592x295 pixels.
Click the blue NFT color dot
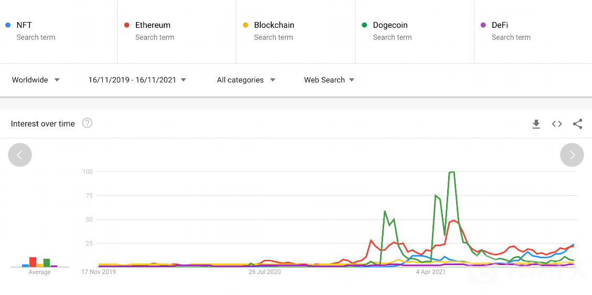click(7, 25)
